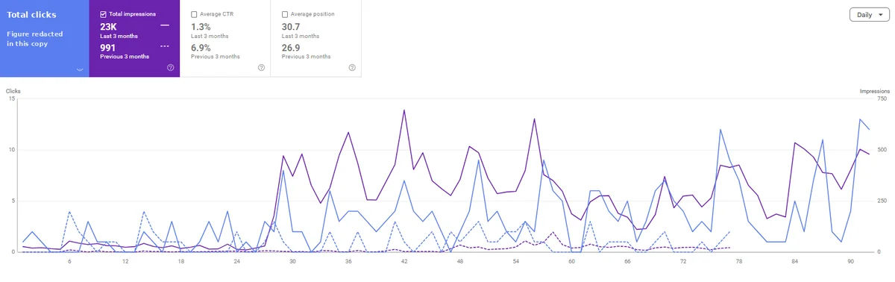The width and height of the screenshot is (895, 282).
Task: Click the 250 label on Impressions axis
Action: [x=882, y=201]
